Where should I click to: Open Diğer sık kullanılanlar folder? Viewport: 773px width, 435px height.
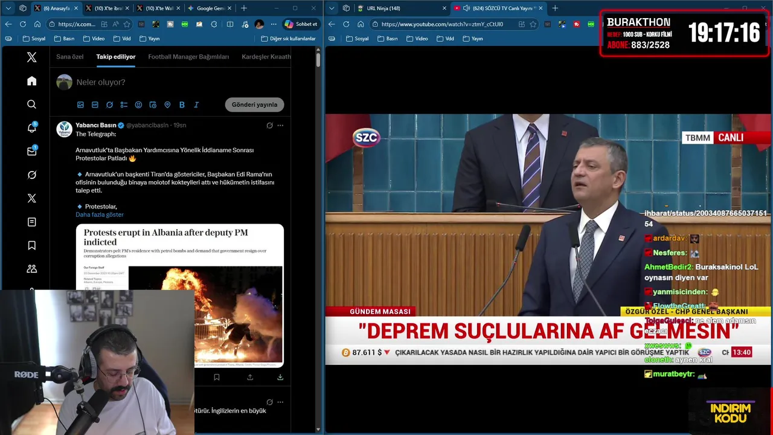288,39
